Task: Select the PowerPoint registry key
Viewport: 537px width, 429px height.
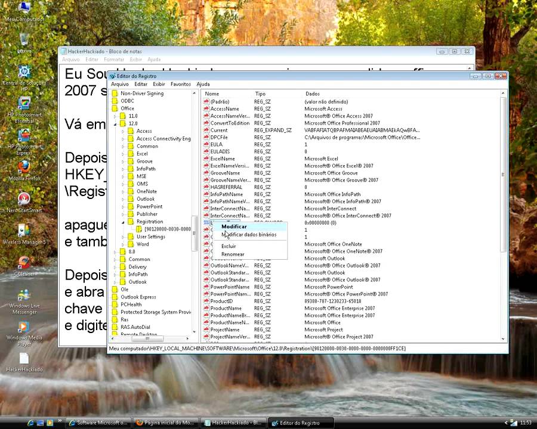Action: pyautogui.click(x=149, y=206)
